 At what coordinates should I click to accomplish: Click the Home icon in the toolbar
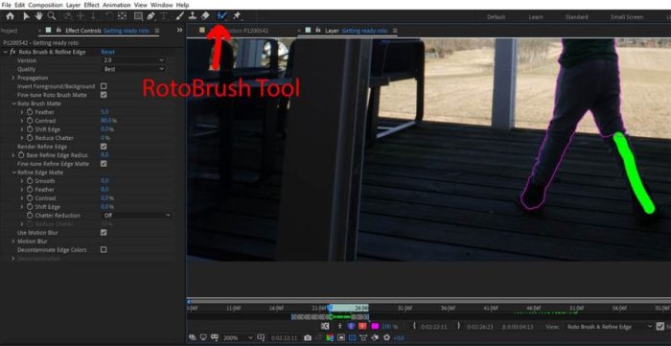(10, 16)
